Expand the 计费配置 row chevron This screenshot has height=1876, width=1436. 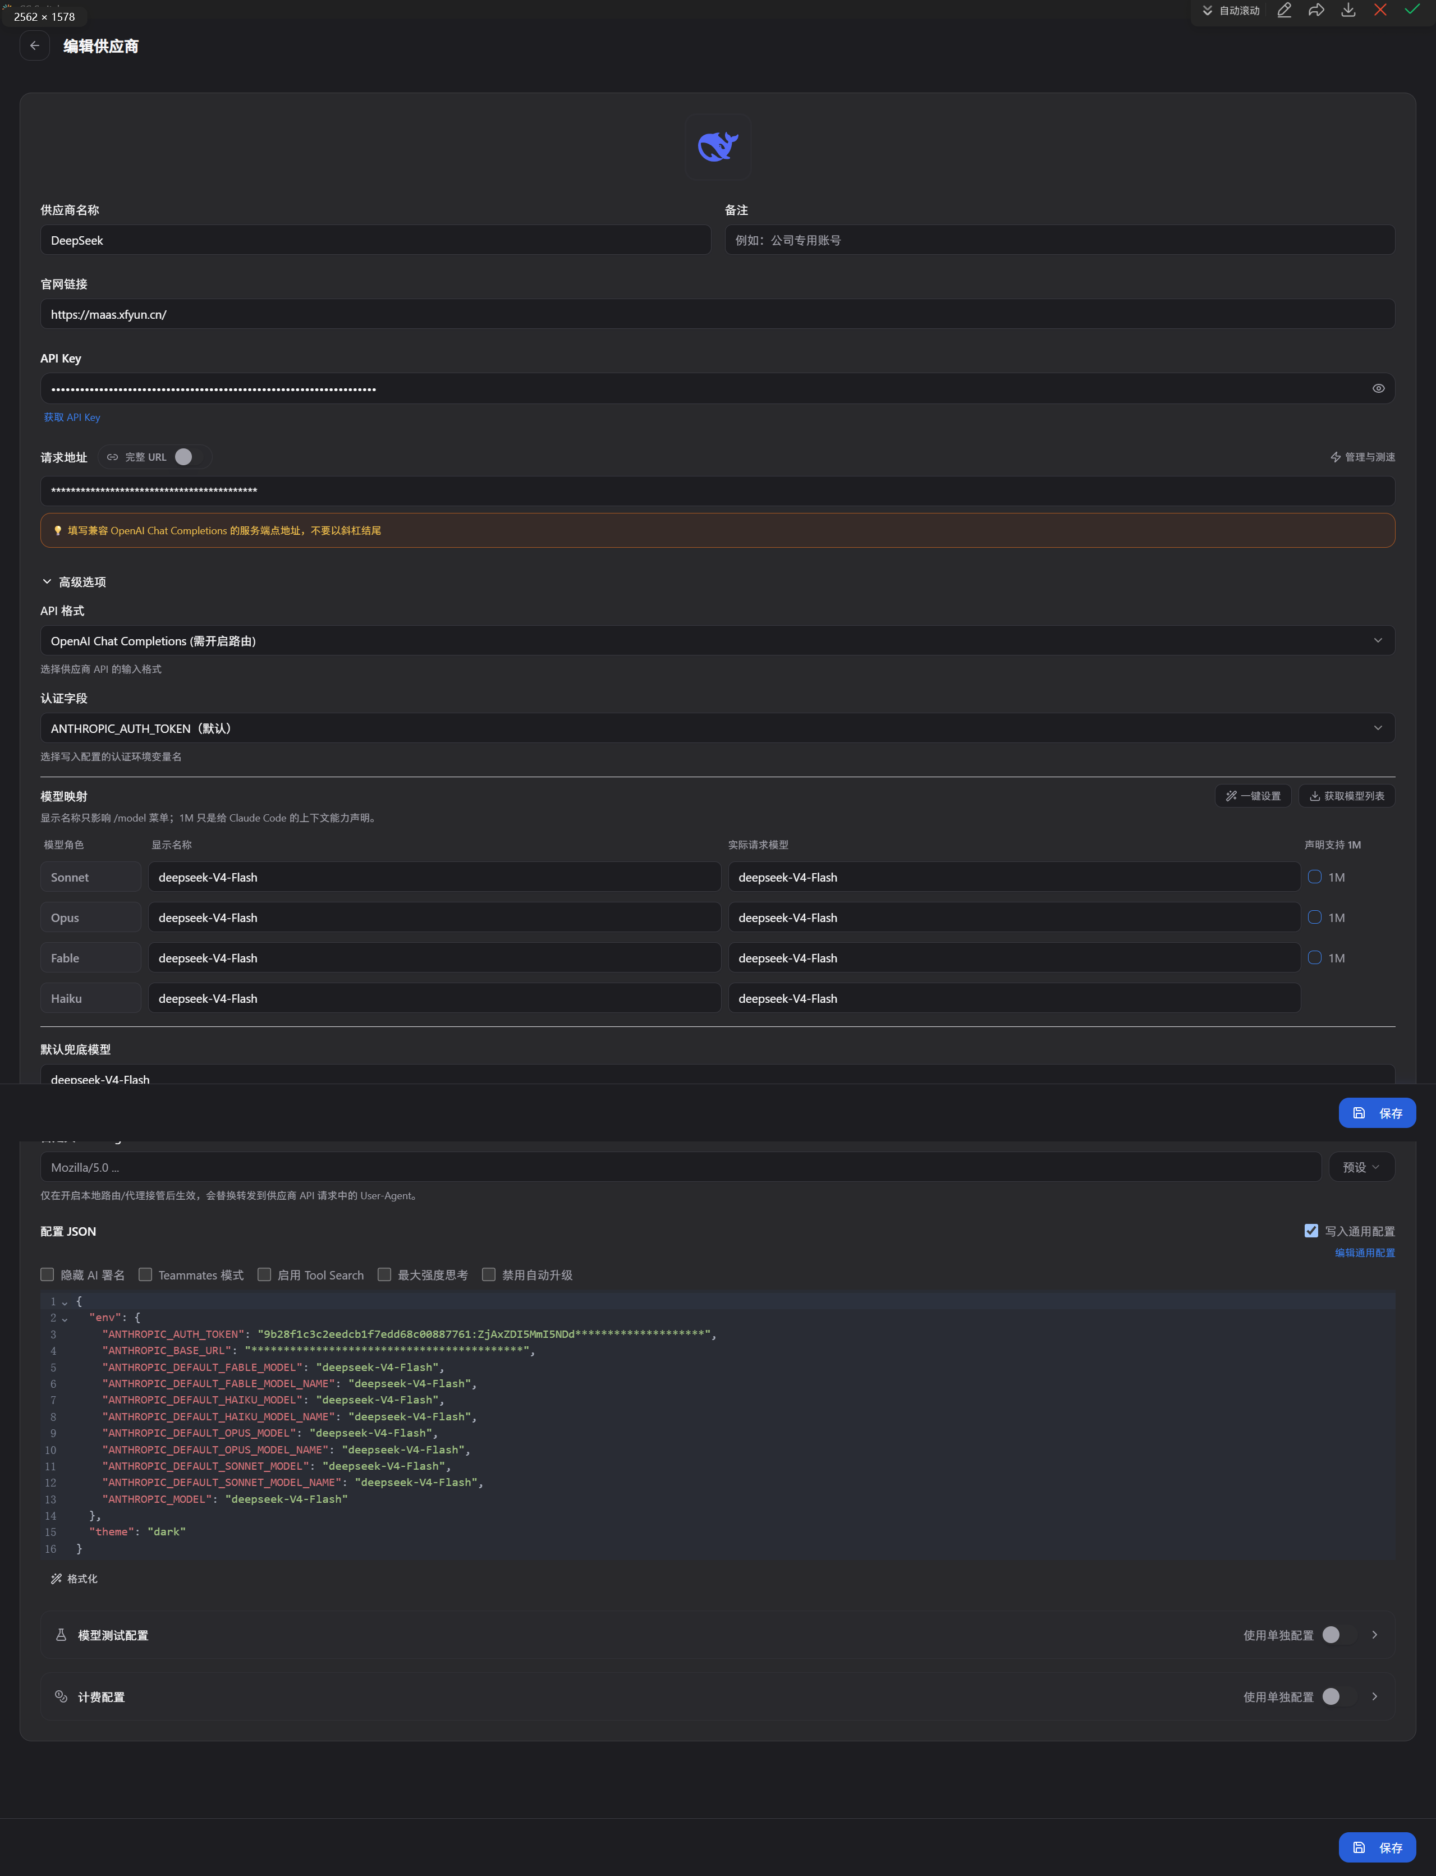1374,1696
